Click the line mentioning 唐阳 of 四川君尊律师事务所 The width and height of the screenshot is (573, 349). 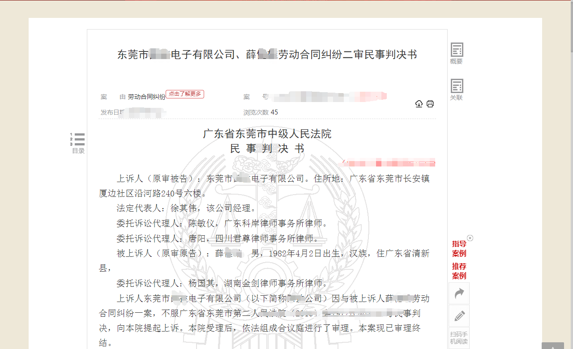pos(218,238)
